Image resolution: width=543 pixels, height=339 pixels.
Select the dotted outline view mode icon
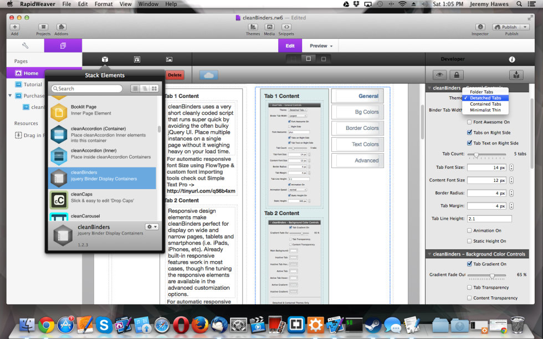point(308,59)
